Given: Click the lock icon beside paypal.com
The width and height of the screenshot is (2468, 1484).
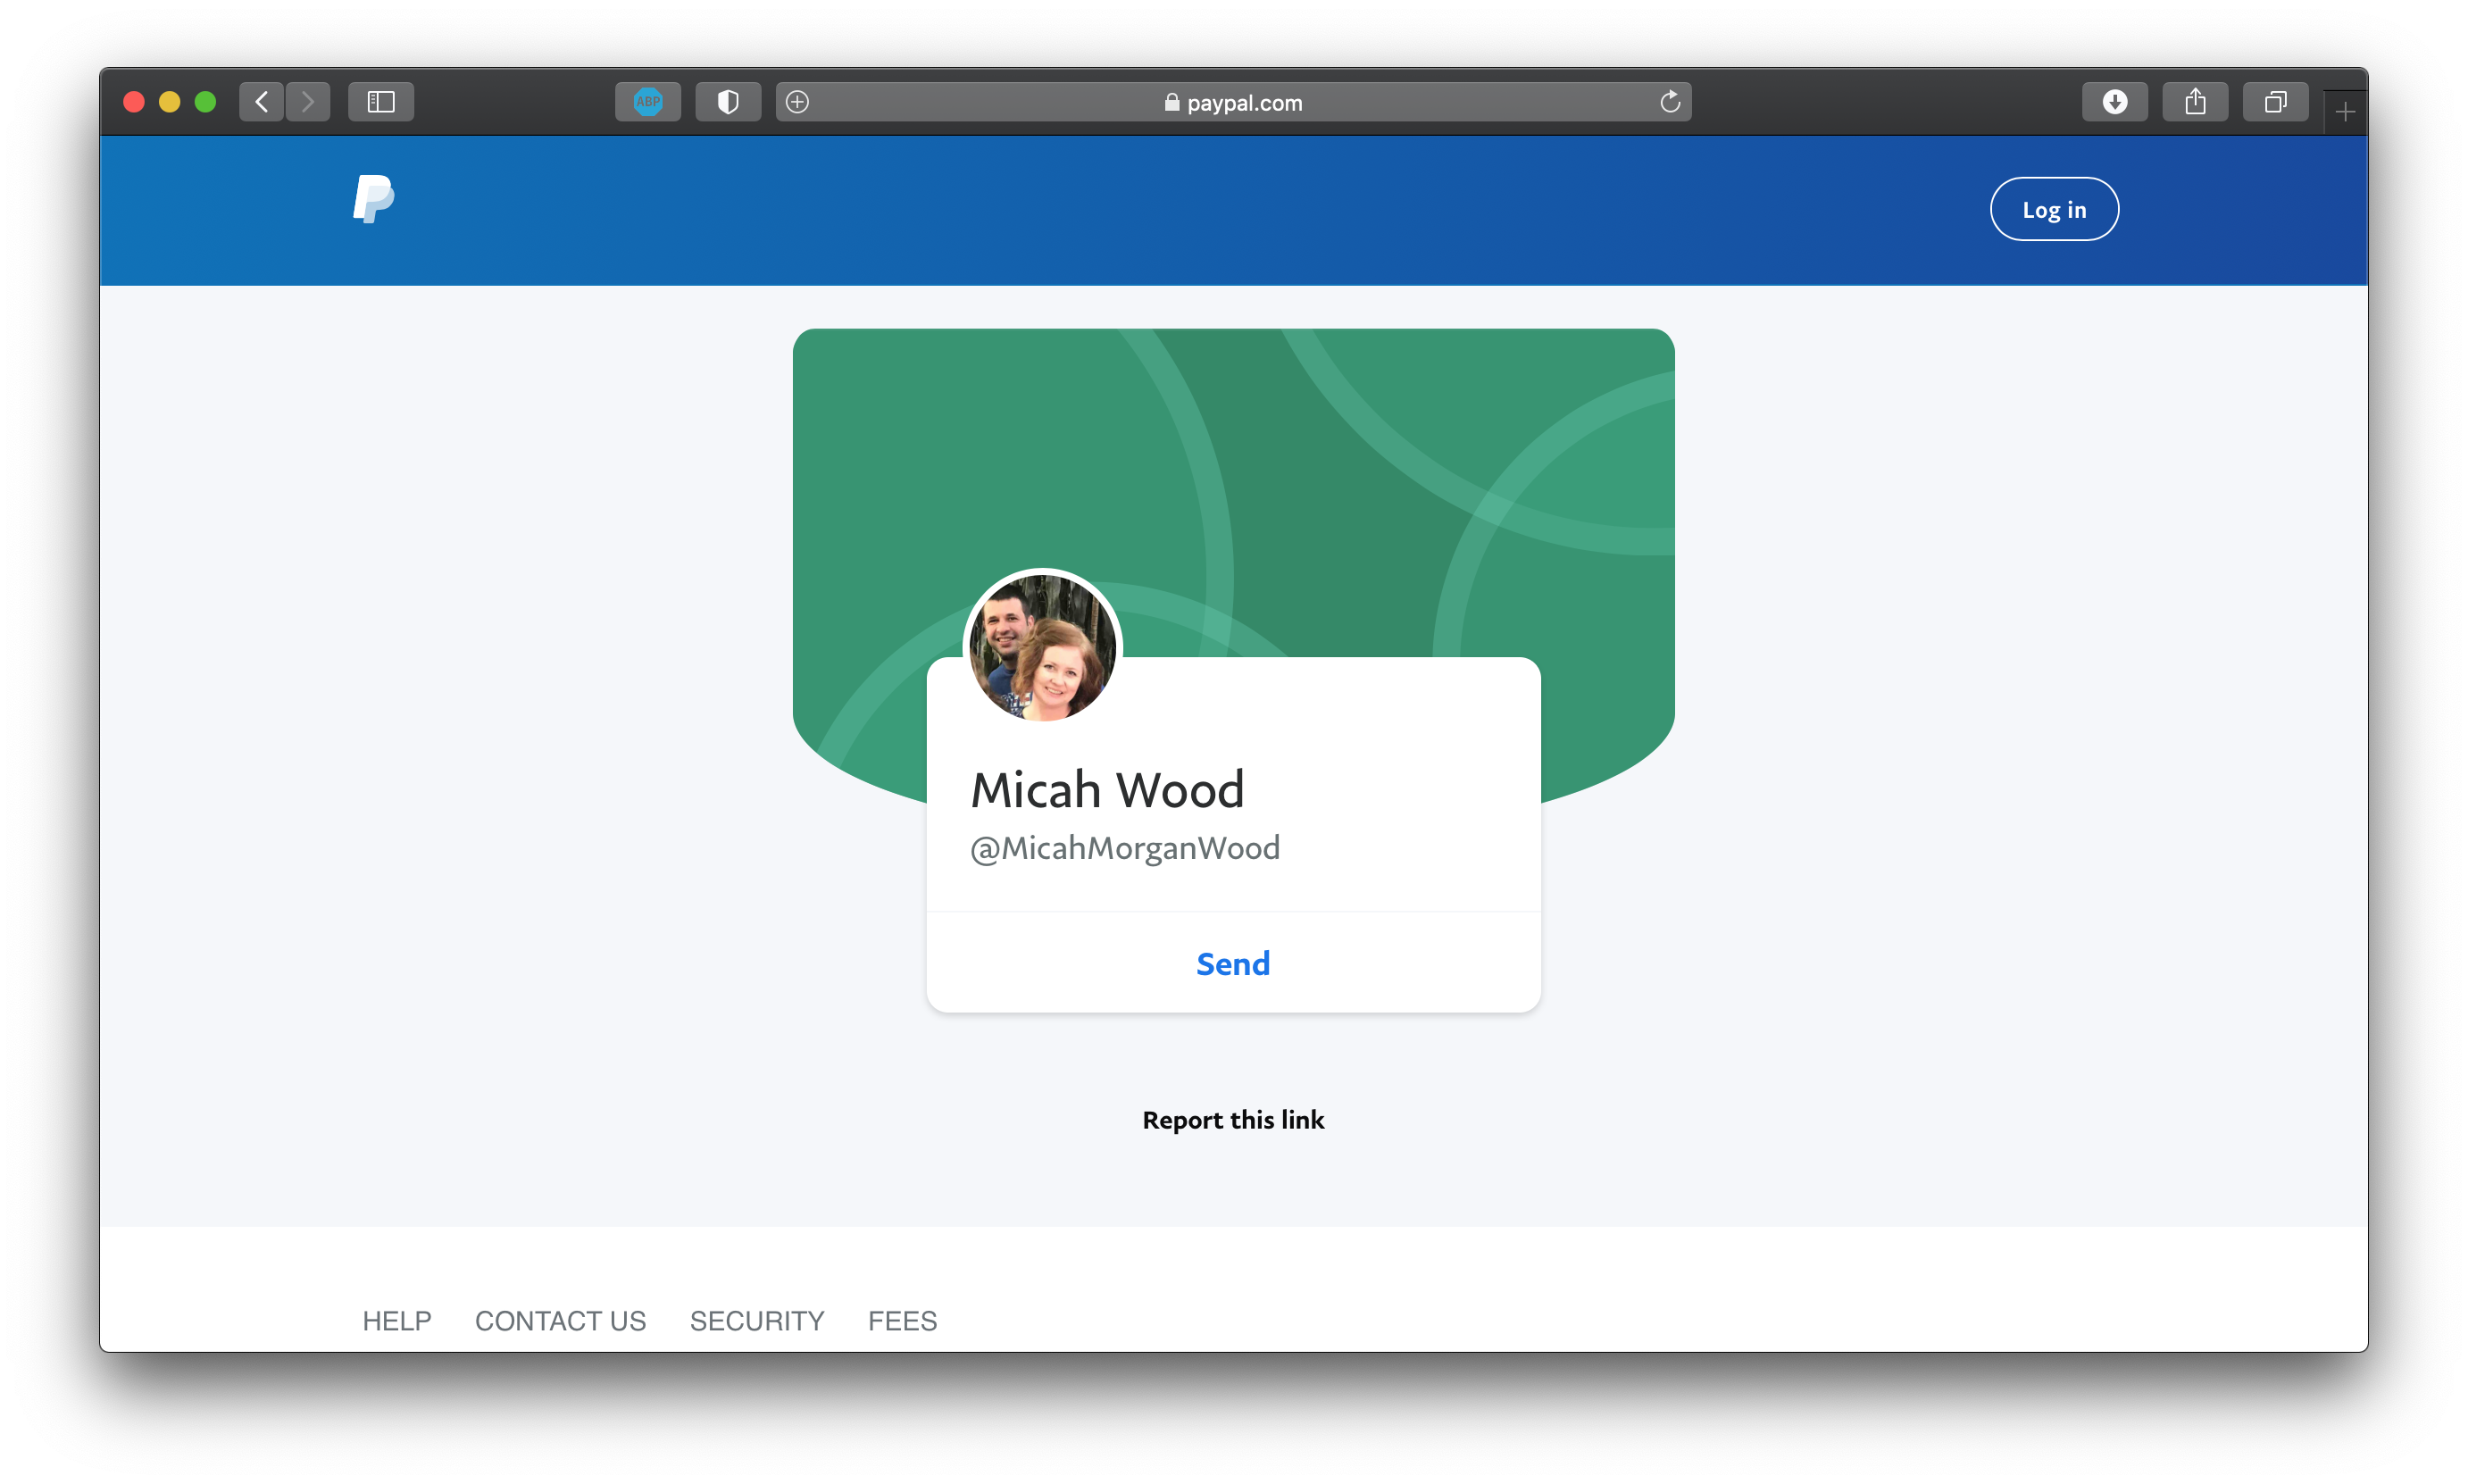Looking at the screenshot, I should pos(1172,102).
